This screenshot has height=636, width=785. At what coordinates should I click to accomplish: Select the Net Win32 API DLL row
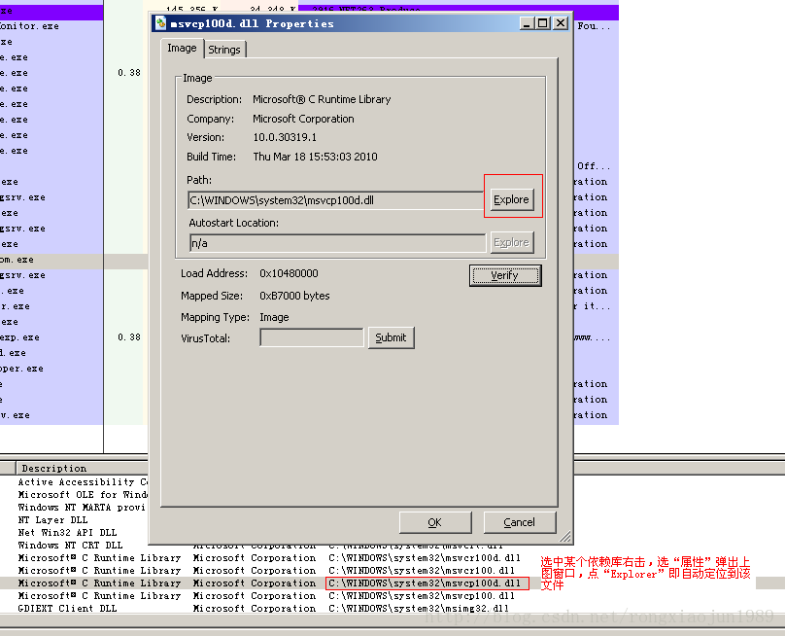coord(67,532)
